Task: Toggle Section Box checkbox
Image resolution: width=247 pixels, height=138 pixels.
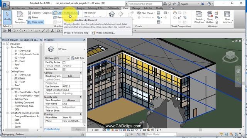Action: (64, 69)
